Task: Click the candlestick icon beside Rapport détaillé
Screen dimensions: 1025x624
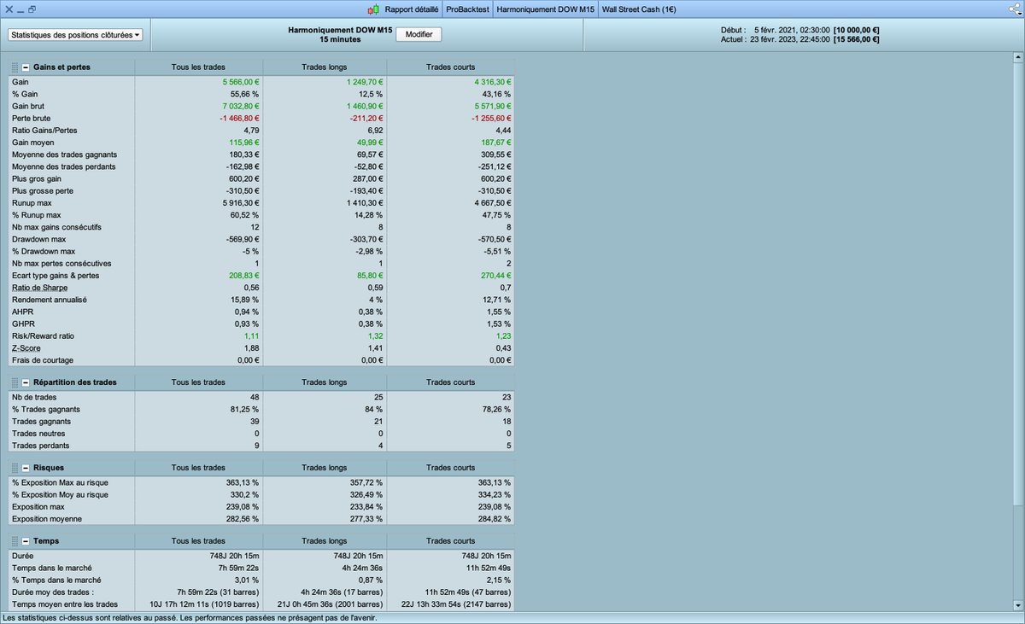Action: (373, 9)
